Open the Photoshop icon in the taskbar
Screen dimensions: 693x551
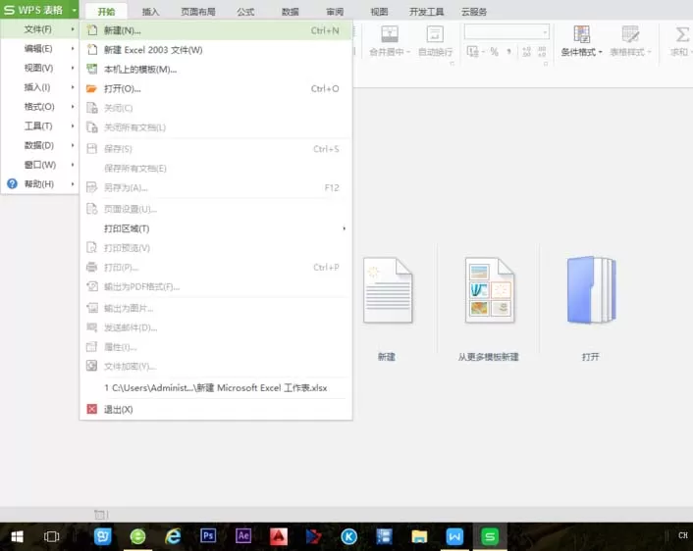tap(208, 536)
